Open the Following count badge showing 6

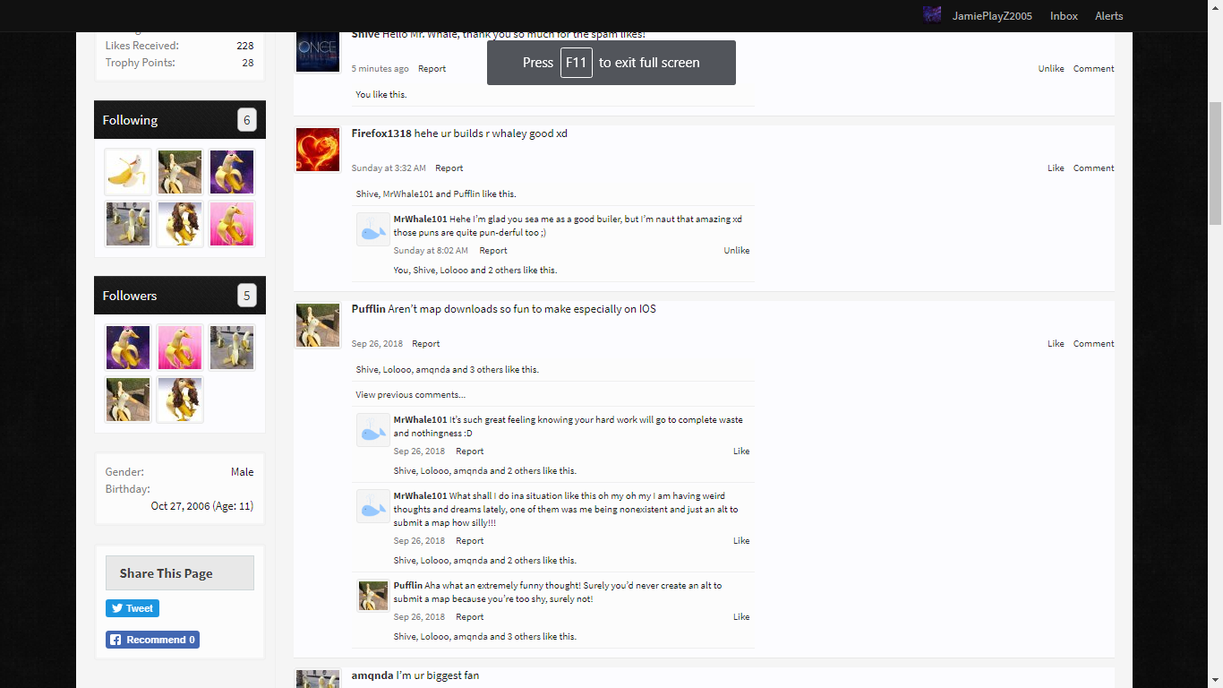coord(247,120)
